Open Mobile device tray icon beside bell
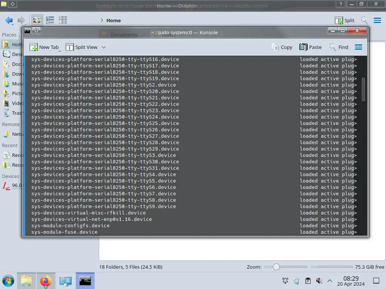 (x=296, y=281)
